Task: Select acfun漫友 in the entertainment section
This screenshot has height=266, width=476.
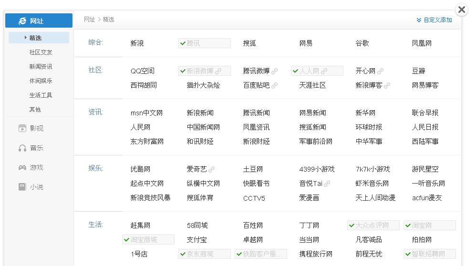Action: pyautogui.click(x=427, y=198)
